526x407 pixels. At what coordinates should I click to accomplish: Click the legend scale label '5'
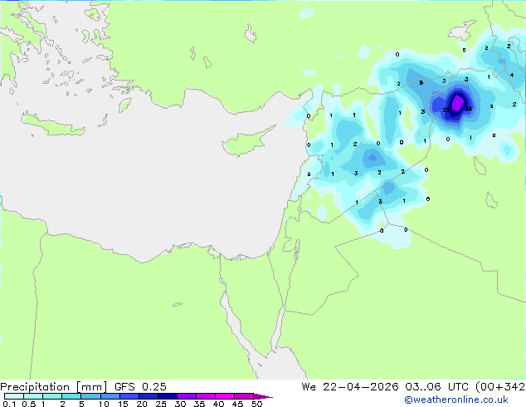coord(81,404)
